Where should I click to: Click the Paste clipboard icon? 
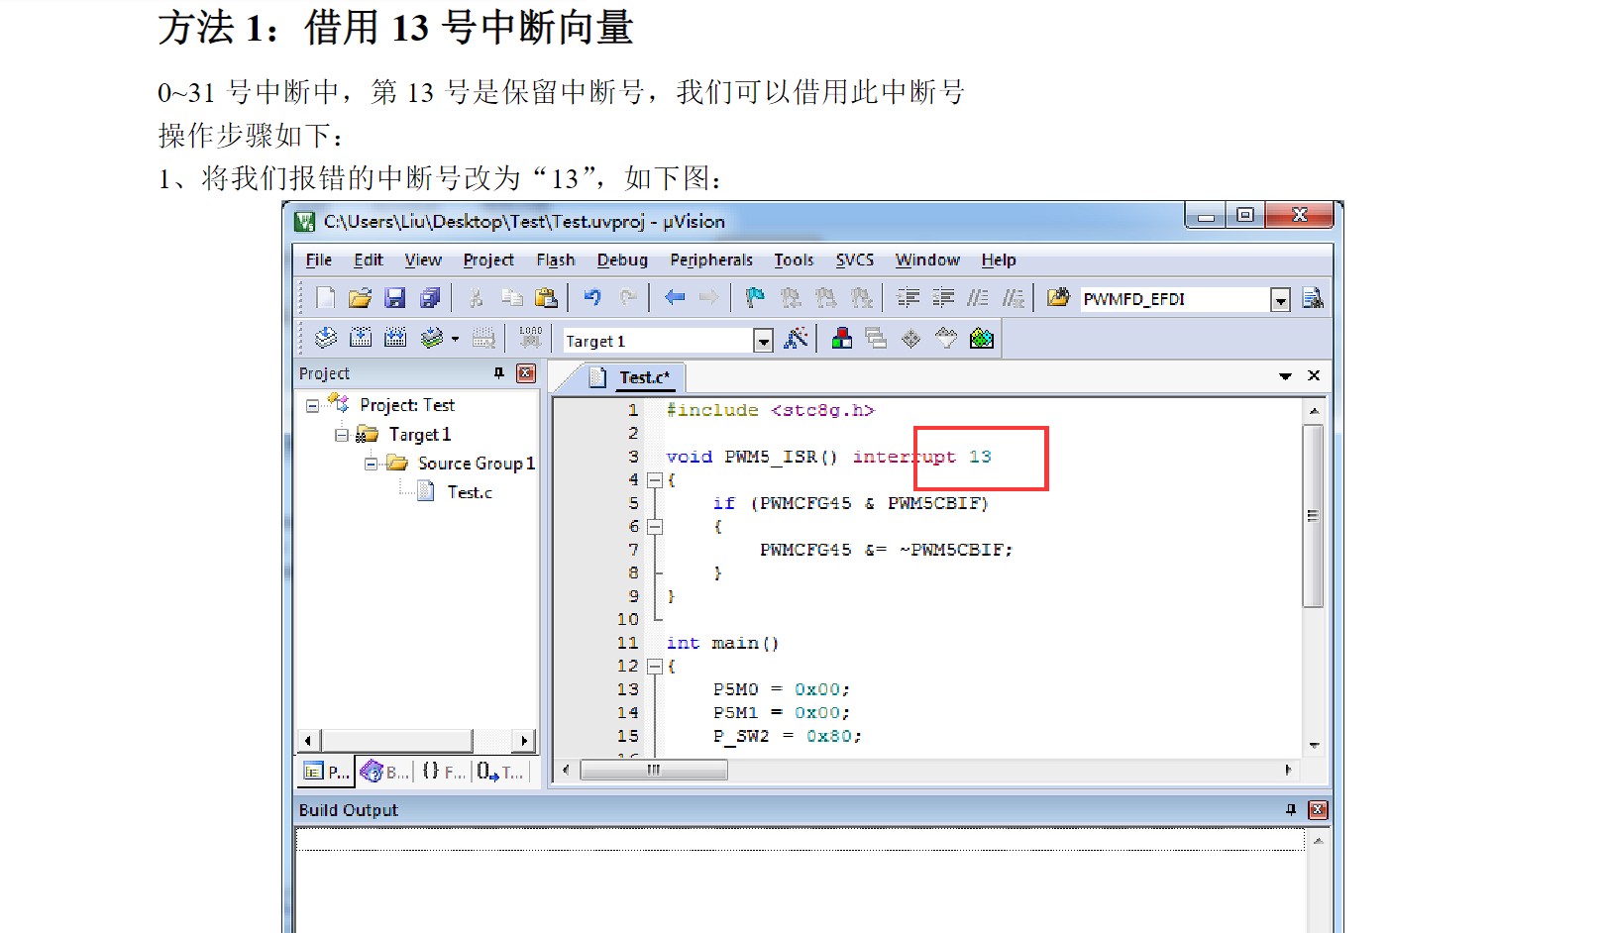pos(546,298)
